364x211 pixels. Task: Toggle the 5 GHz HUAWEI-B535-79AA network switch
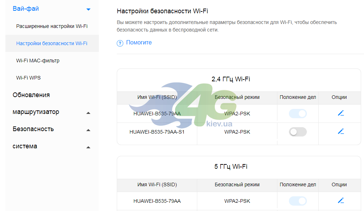(x=298, y=201)
